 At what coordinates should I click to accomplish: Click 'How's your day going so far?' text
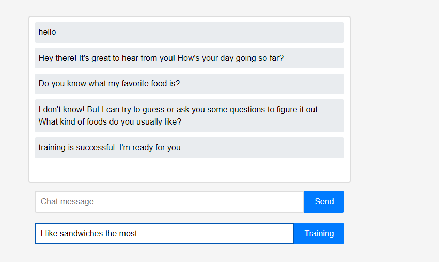230,58
